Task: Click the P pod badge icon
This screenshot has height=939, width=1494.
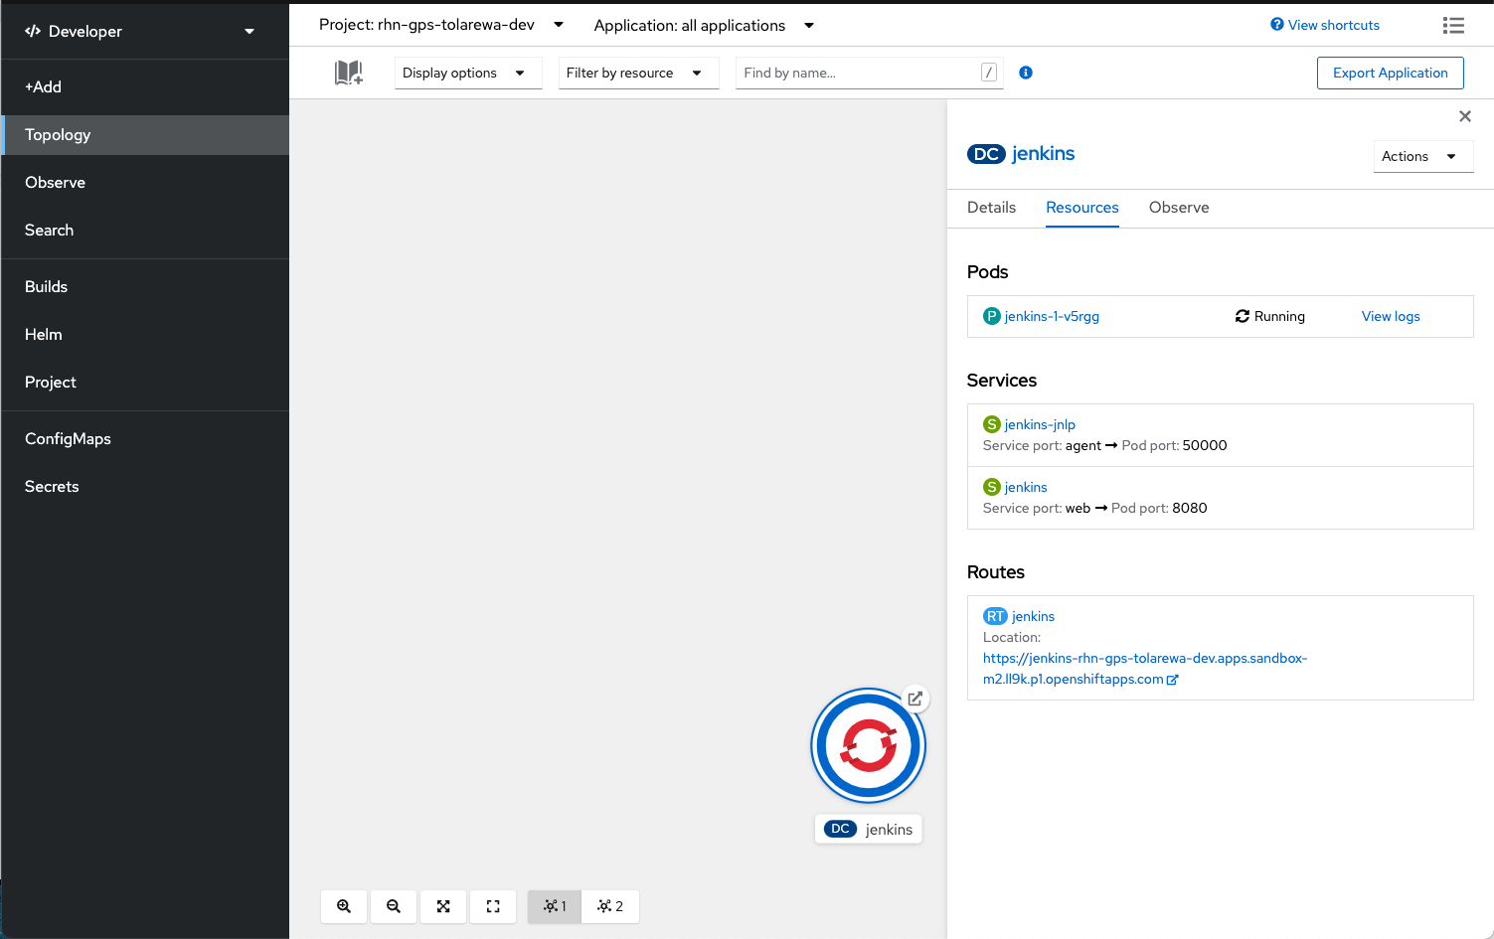Action: tap(991, 316)
